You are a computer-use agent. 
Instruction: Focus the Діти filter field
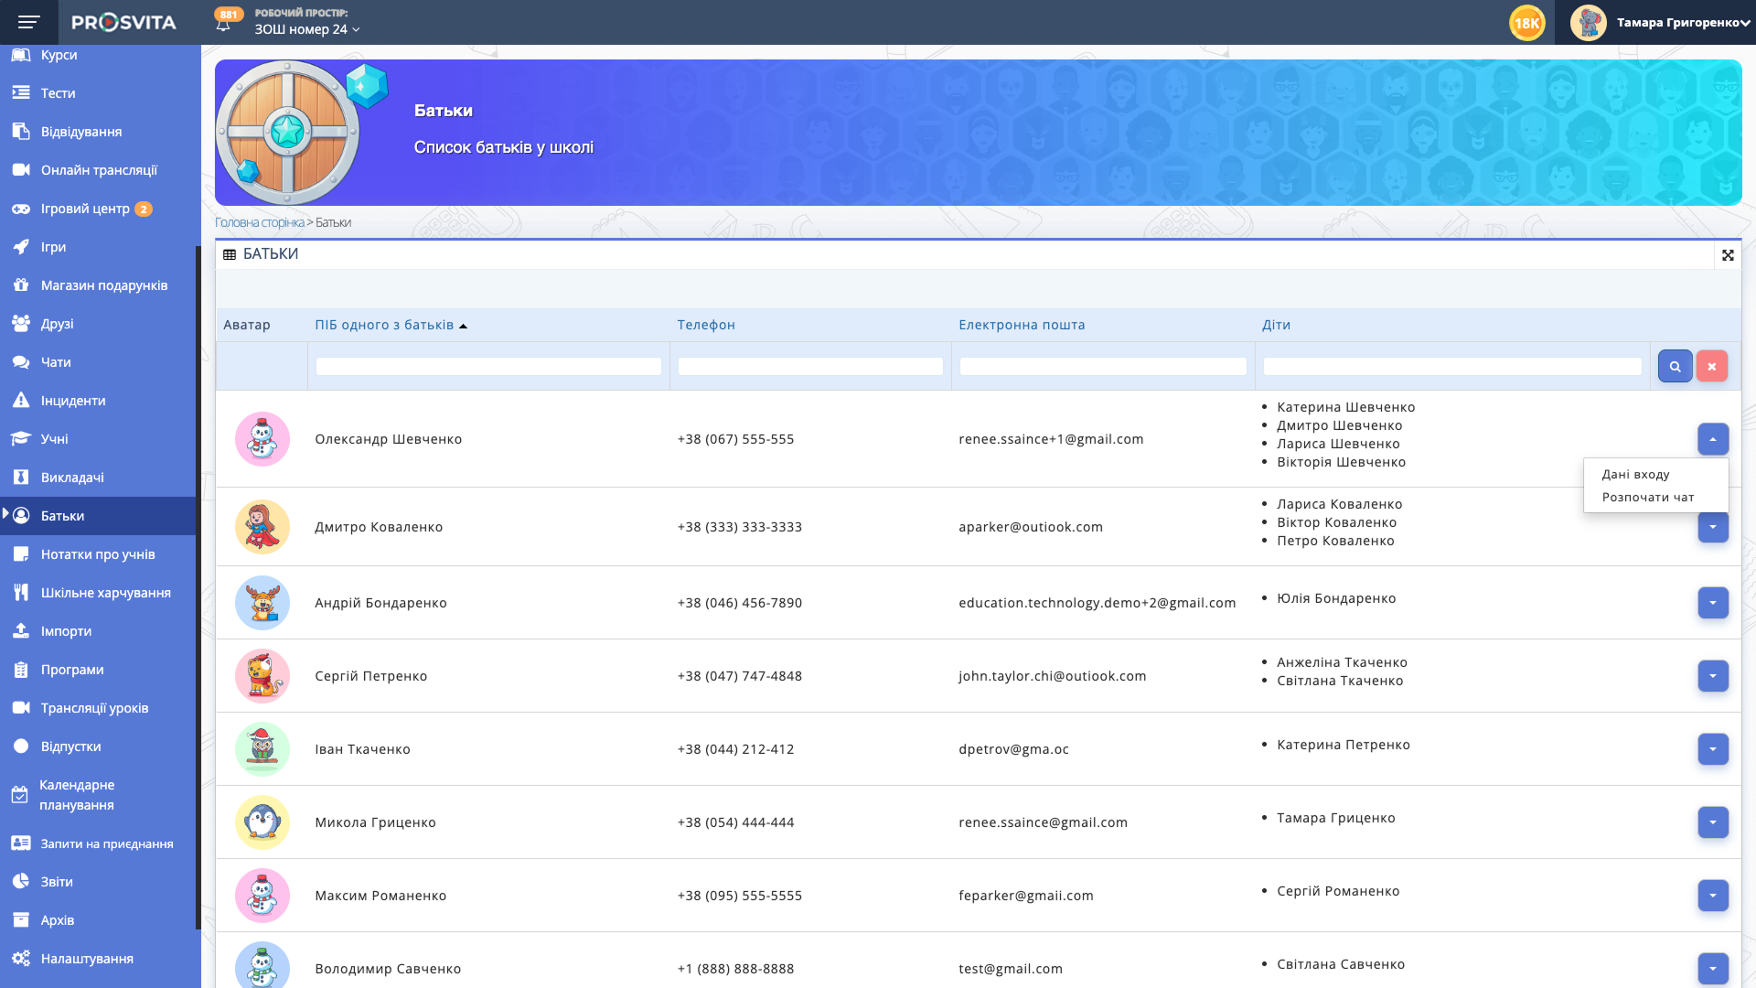click(x=1452, y=366)
